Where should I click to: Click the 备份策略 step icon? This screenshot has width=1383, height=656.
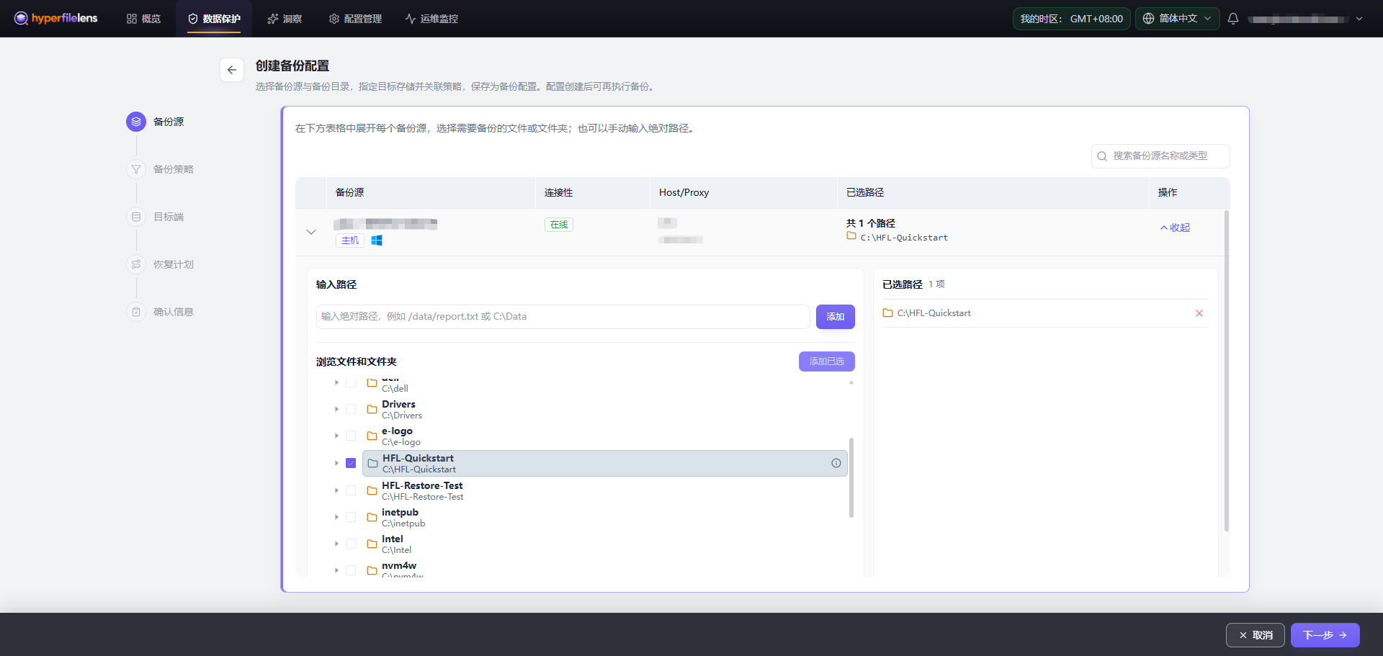pos(136,169)
